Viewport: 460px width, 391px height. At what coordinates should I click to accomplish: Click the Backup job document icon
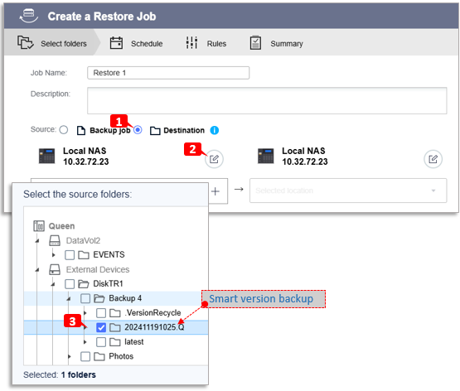[81, 130]
